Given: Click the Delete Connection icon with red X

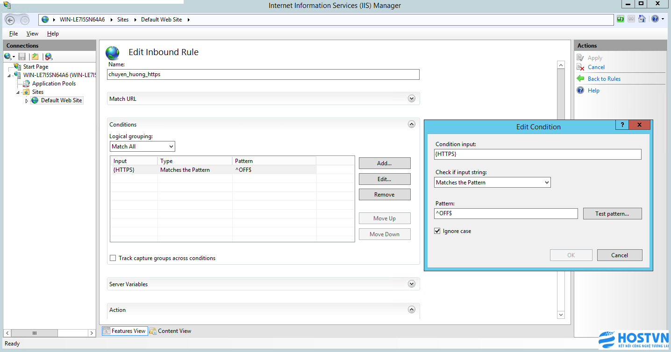Looking at the screenshot, I should [49, 56].
